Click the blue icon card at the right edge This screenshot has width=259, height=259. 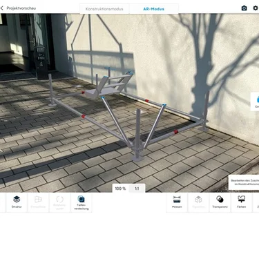coord(255,102)
